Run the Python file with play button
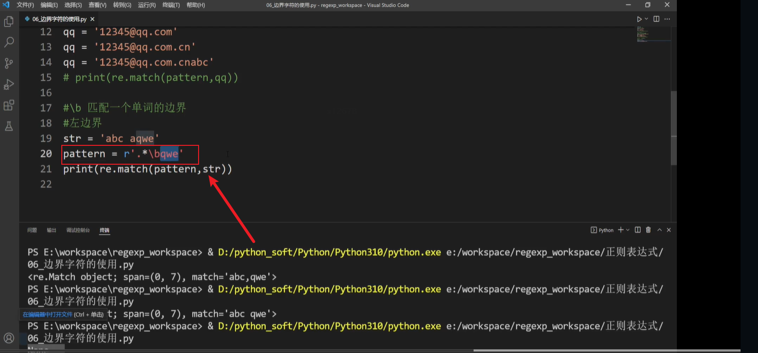Viewport: 758px width, 353px height. (639, 19)
